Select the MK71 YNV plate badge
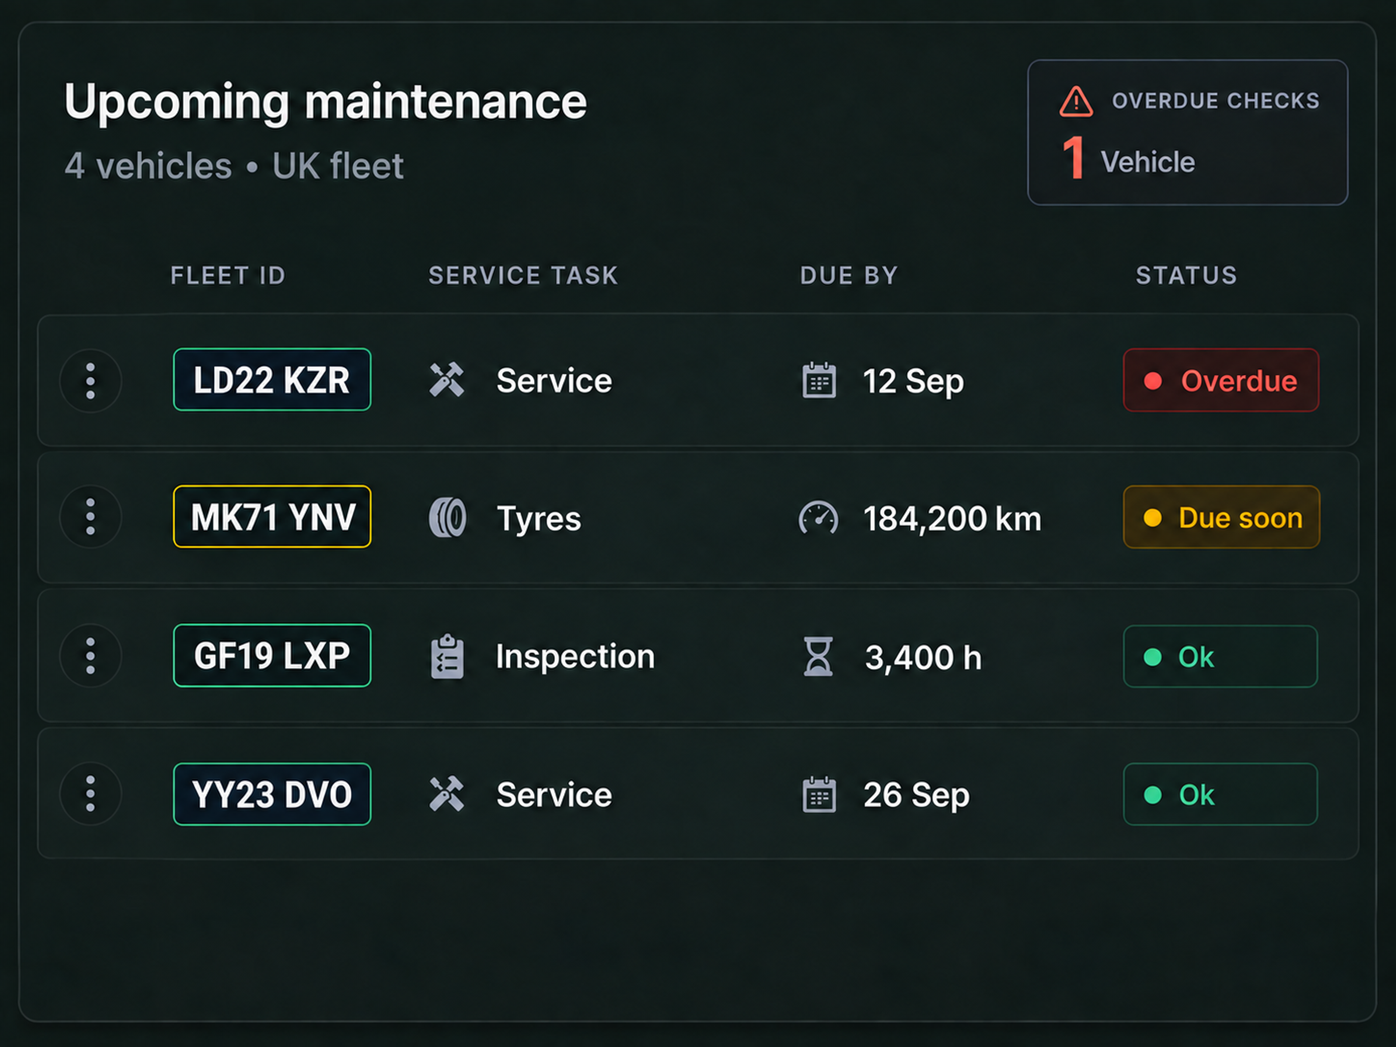Viewport: 1396px width, 1047px height. point(272,516)
